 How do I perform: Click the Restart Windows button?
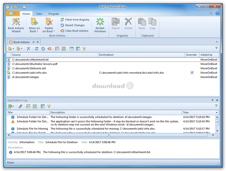[x=100, y=25]
